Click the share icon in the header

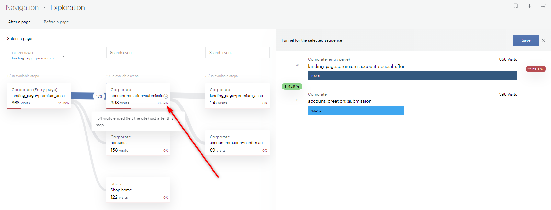pos(543,6)
